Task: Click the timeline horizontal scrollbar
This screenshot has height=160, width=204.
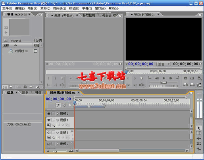Action: coord(99,151)
